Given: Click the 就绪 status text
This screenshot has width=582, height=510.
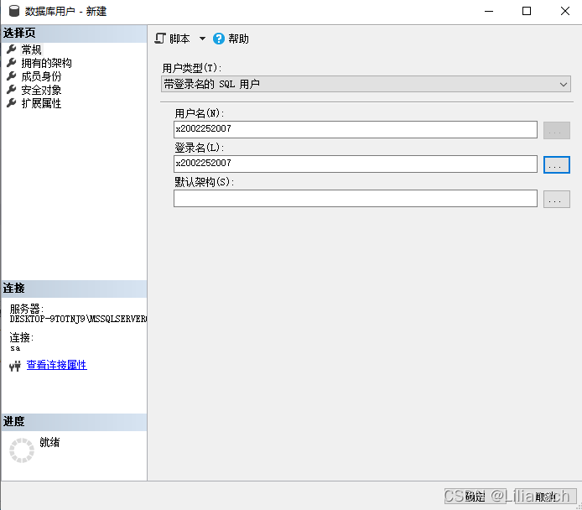Looking at the screenshot, I should 49,442.
